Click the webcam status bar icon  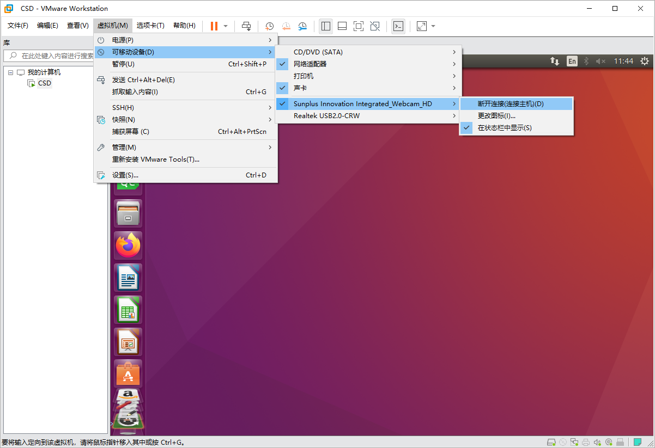point(609,442)
